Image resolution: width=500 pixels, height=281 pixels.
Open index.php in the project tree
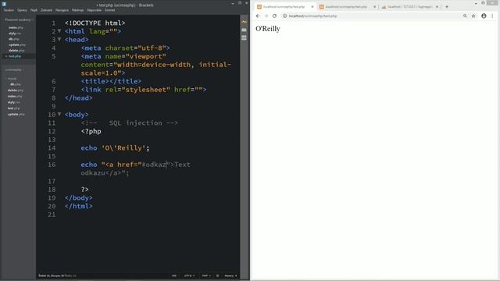point(15,96)
